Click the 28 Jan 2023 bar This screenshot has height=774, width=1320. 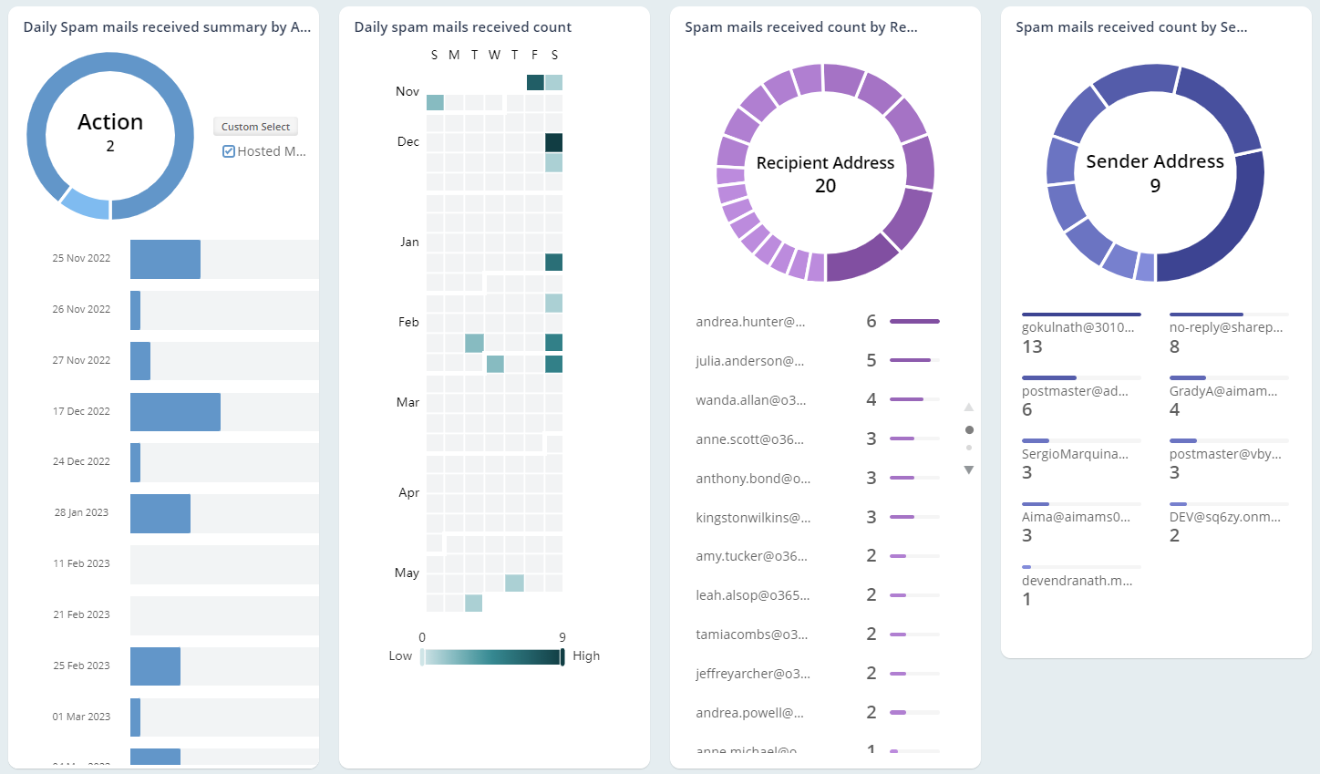point(160,513)
